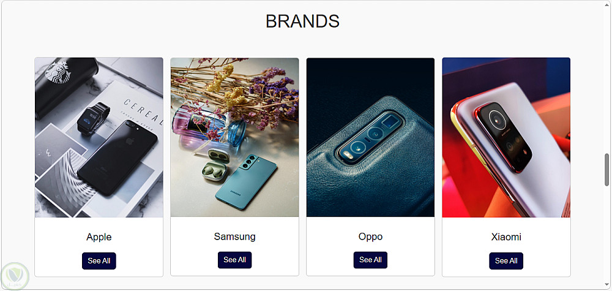Open the Oppo camera module photo
This screenshot has width=612, height=291.
pos(370,137)
